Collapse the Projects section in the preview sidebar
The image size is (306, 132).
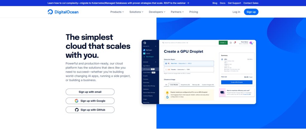click(x=155, y=46)
